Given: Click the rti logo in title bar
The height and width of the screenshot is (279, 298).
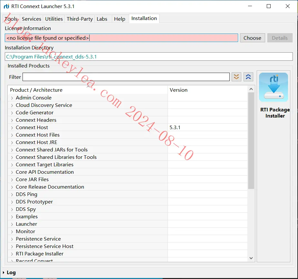Looking at the screenshot, I should click(x=6, y=6).
